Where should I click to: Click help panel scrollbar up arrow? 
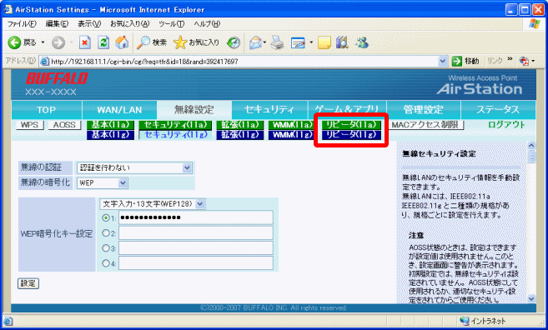531,145
